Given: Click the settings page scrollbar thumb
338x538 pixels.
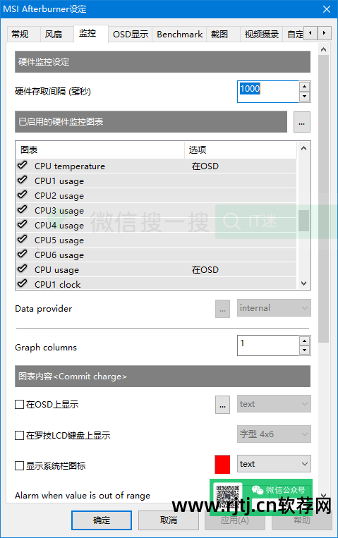Looking at the screenshot, I should [x=323, y=199].
